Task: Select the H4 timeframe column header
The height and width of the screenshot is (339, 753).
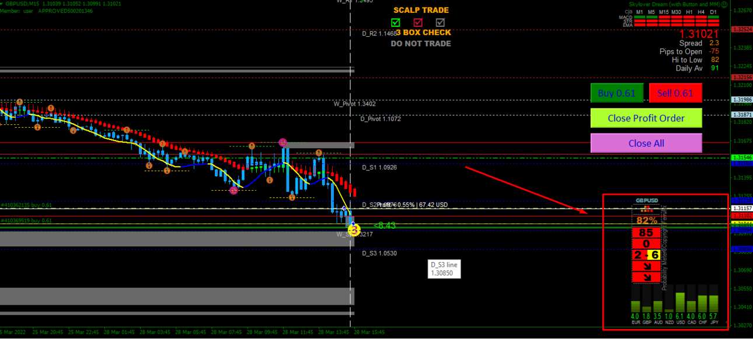Action: (701, 12)
